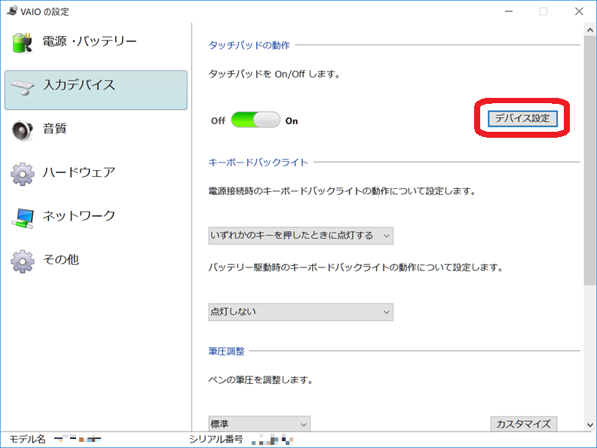597x448 pixels.
Task: Click the タッチパッドの動作 heading
Action: pos(249,45)
